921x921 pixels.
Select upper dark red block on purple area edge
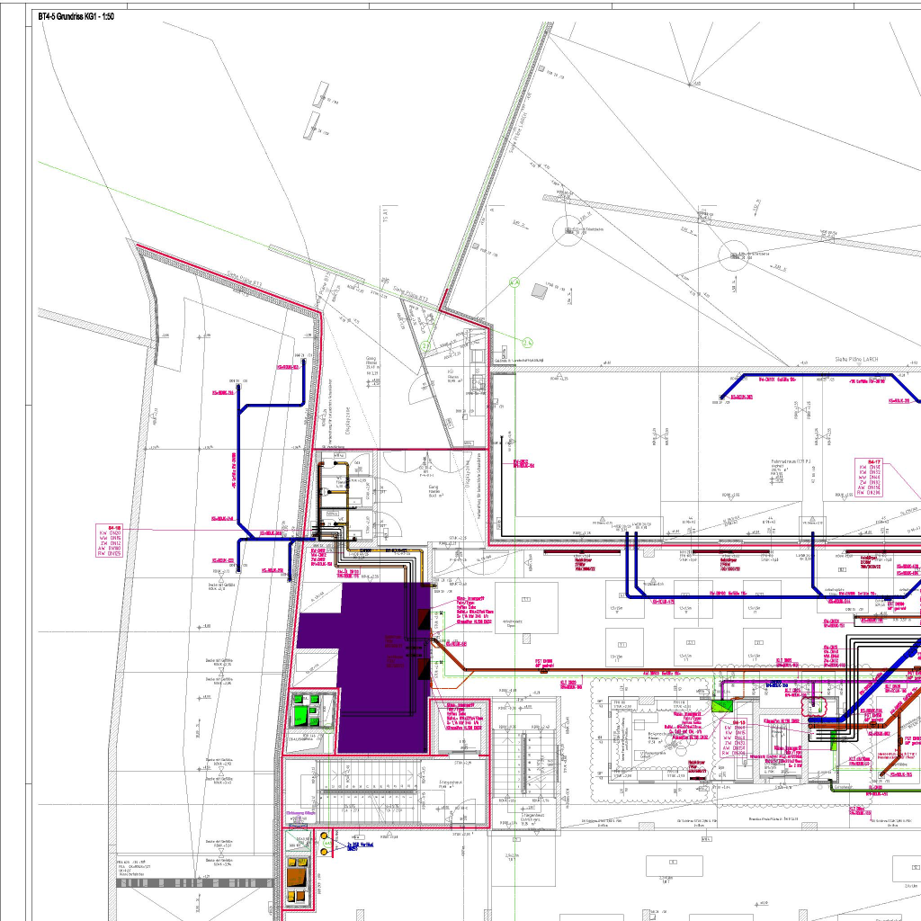(423, 621)
